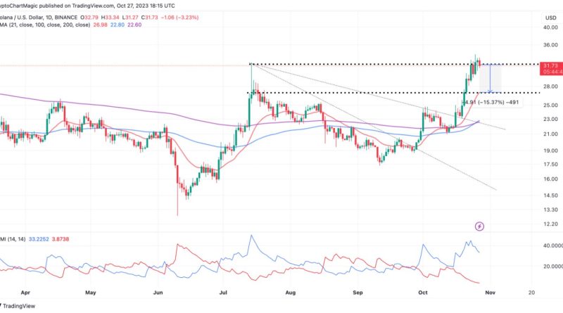The height and width of the screenshot is (313, 563).
Task: Click the DMI red value 3.8738
Action: [61, 239]
